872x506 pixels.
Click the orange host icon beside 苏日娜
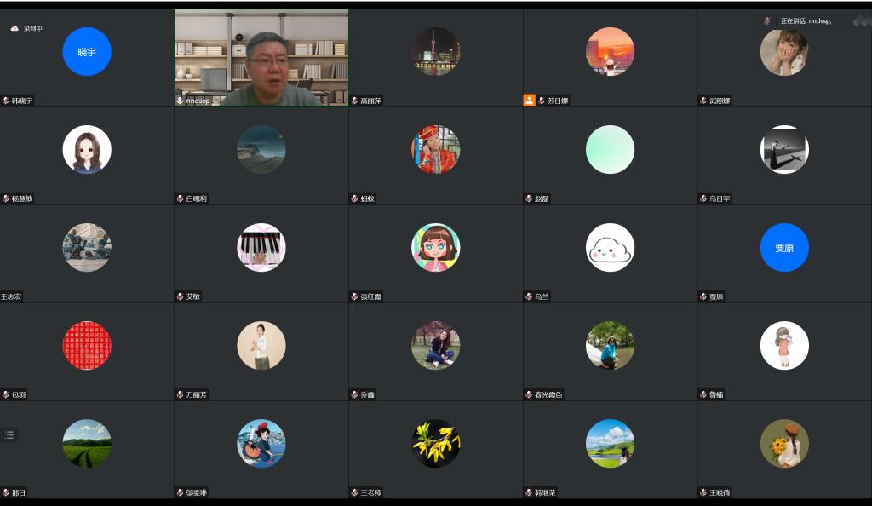point(529,101)
